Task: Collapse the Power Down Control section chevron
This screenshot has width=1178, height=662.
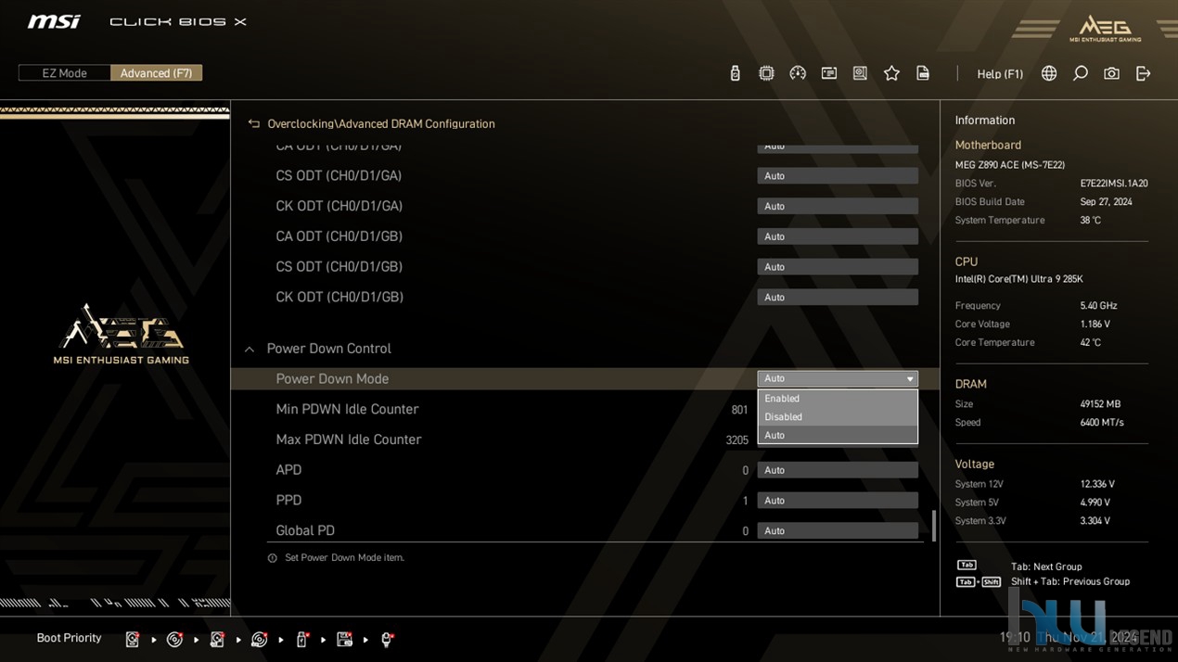Action: [x=249, y=350]
